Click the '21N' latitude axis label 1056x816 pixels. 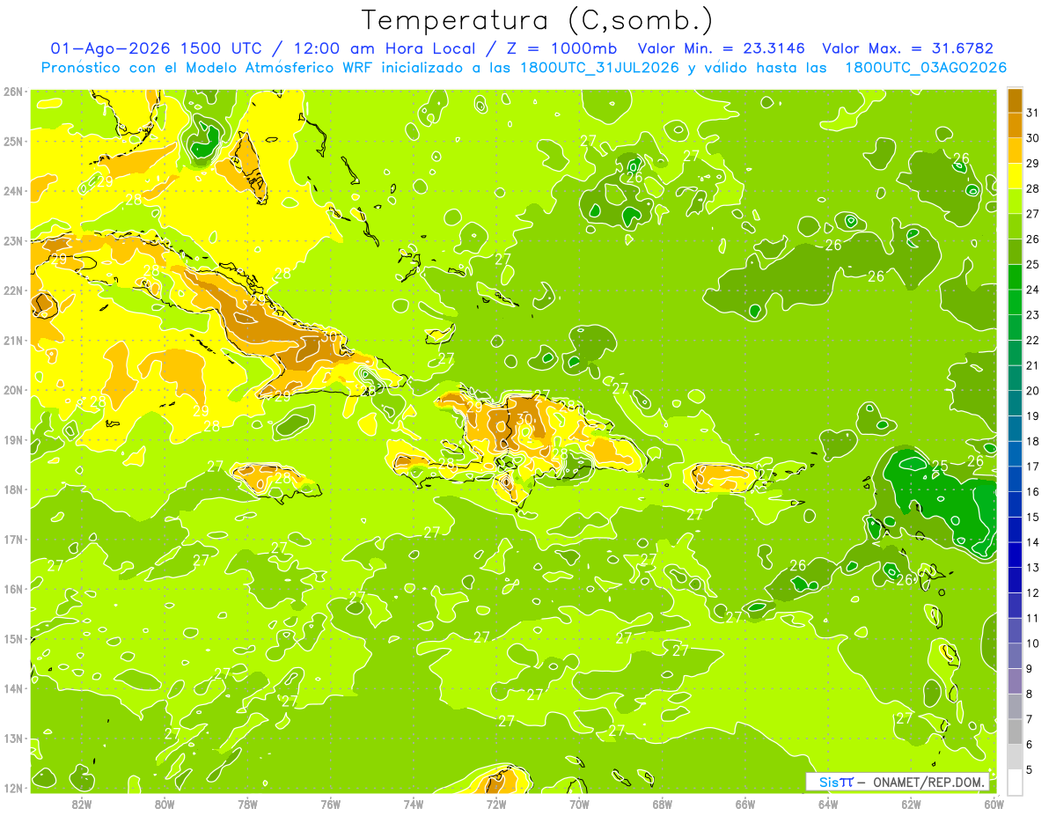click(13, 340)
